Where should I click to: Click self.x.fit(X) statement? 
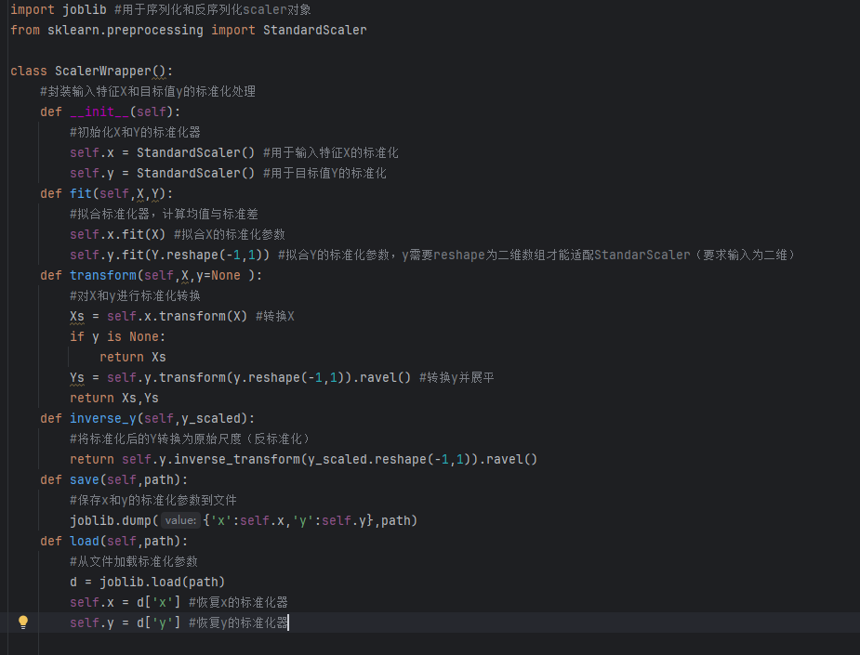click(x=118, y=235)
